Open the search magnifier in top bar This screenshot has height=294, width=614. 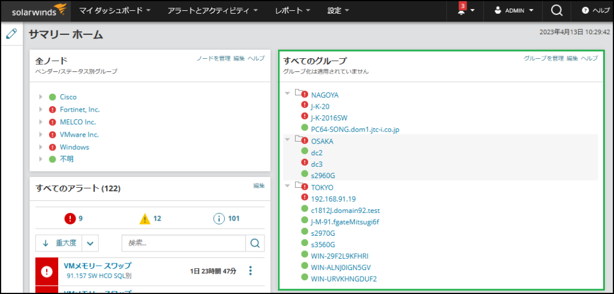pyautogui.click(x=556, y=11)
